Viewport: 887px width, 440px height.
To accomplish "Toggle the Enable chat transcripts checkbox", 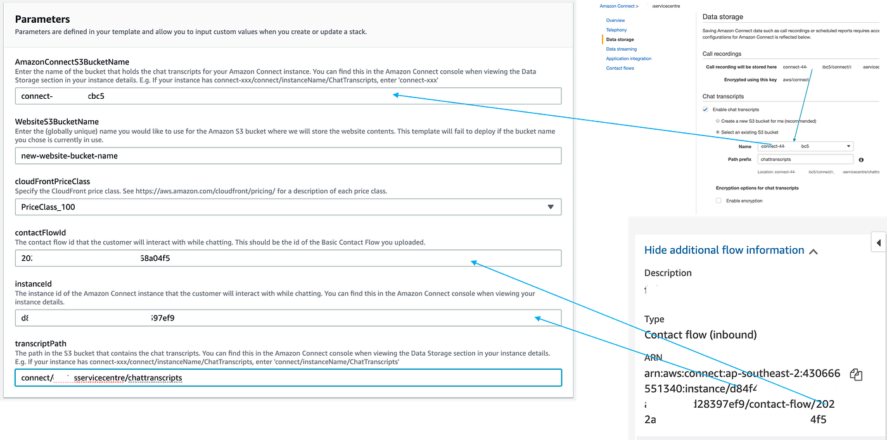I will pos(706,110).
